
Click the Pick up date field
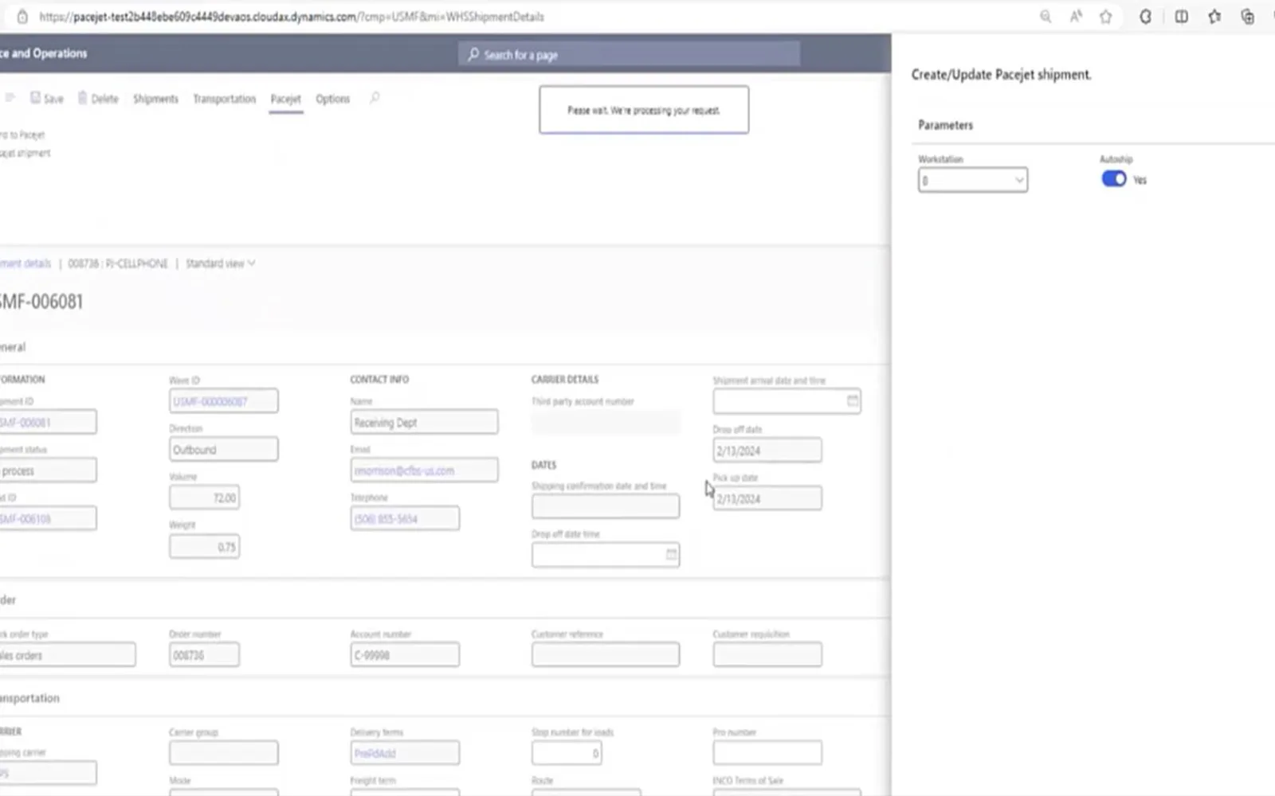(767, 499)
